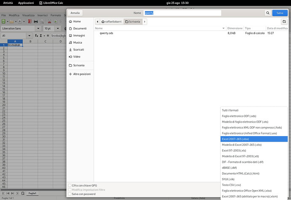Screen dimensions: 291x200
Task: Open the Save icon dropdown arrow
Action: pos(24,22)
